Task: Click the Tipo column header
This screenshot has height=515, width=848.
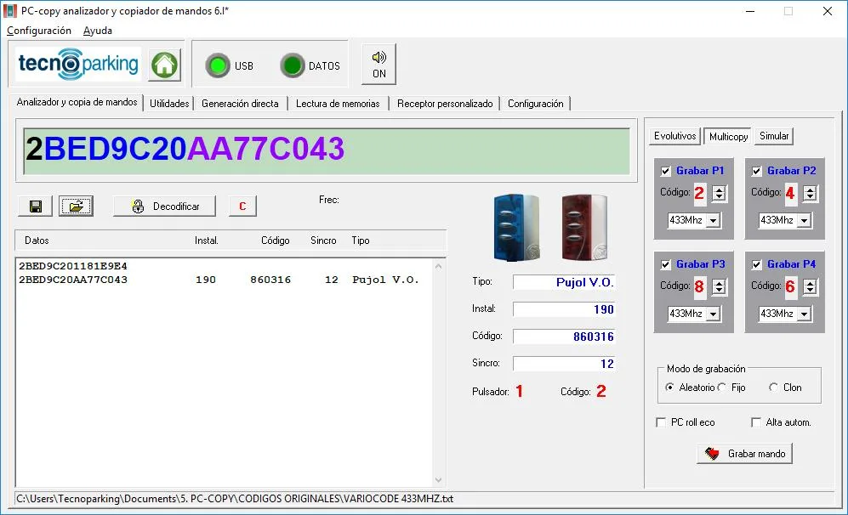Action: point(360,241)
